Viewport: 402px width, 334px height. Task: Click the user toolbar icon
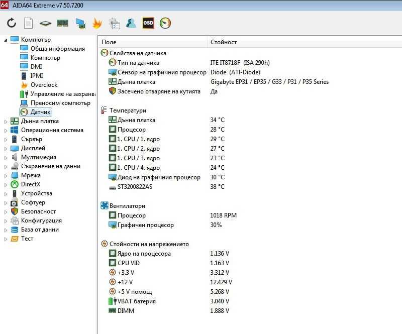coord(131,23)
